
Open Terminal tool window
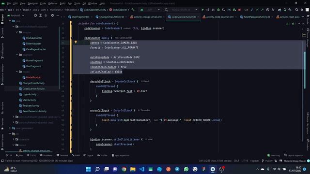click(62, 155)
